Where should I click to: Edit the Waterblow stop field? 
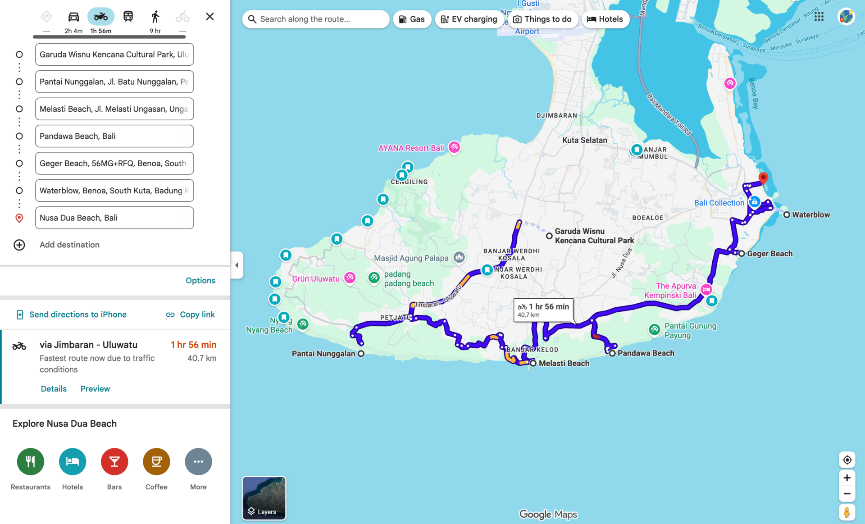114,191
